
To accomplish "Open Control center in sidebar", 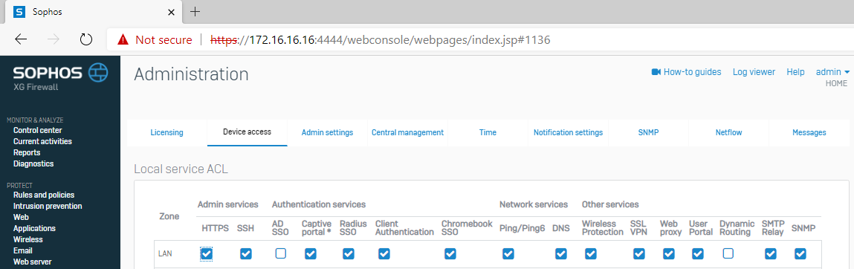I will (x=38, y=130).
